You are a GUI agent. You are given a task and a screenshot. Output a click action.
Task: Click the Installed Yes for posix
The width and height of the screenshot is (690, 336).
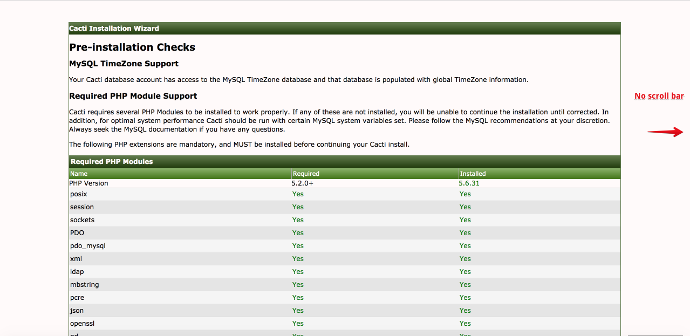tap(465, 194)
